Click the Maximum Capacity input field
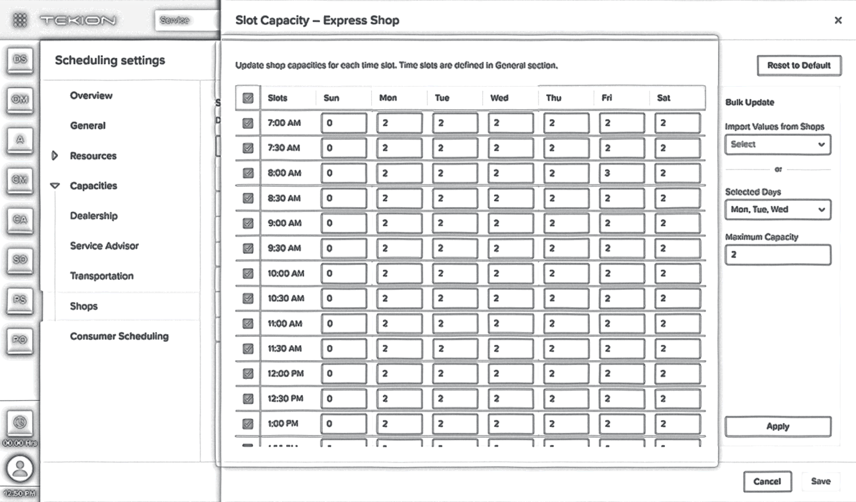The height and width of the screenshot is (502, 856). (778, 255)
